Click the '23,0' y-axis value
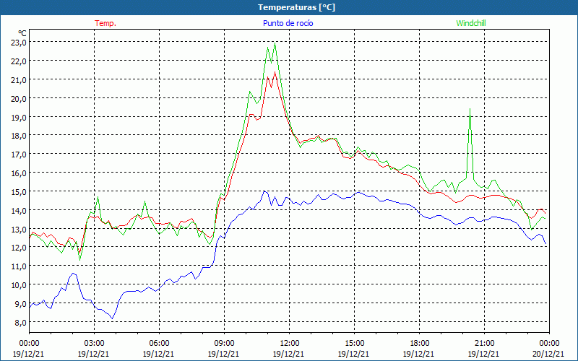The width and height of the screenshot is (578, 361). [19, 43]
